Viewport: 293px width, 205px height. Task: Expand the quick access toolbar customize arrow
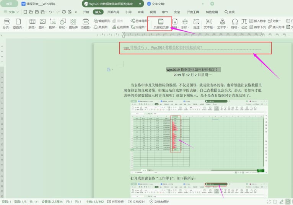[x=76, y=12]
